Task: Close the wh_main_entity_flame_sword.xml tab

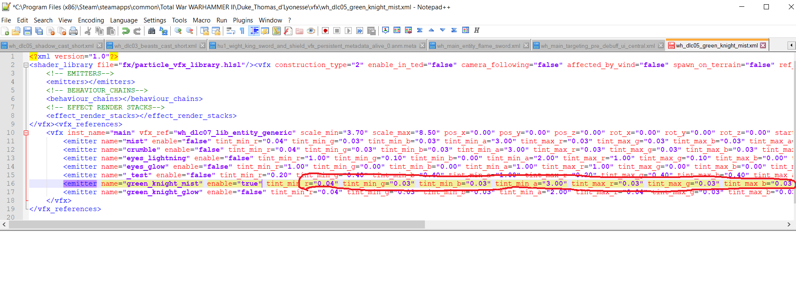Action: 526,45
